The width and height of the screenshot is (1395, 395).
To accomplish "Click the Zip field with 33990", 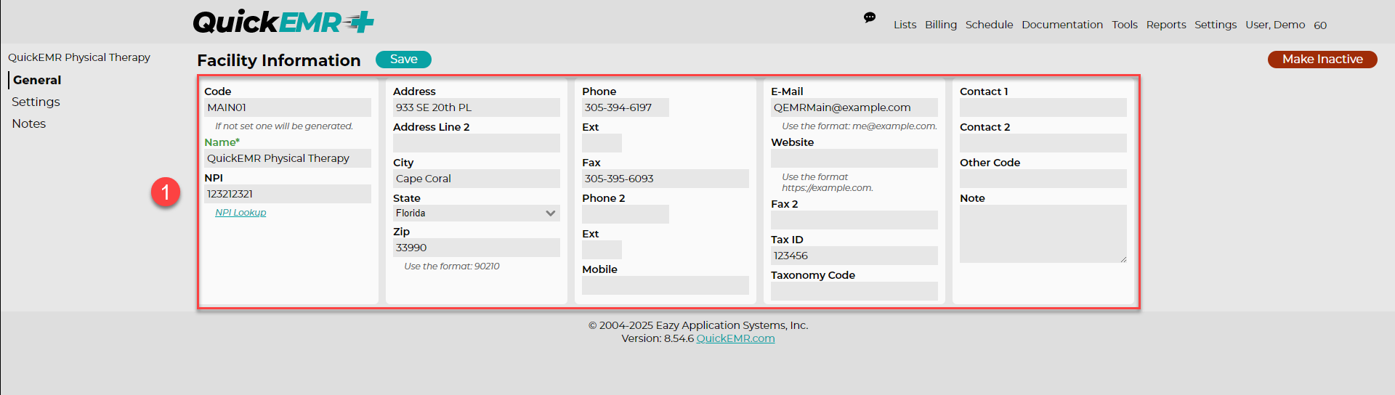I will tap(477, 248).
